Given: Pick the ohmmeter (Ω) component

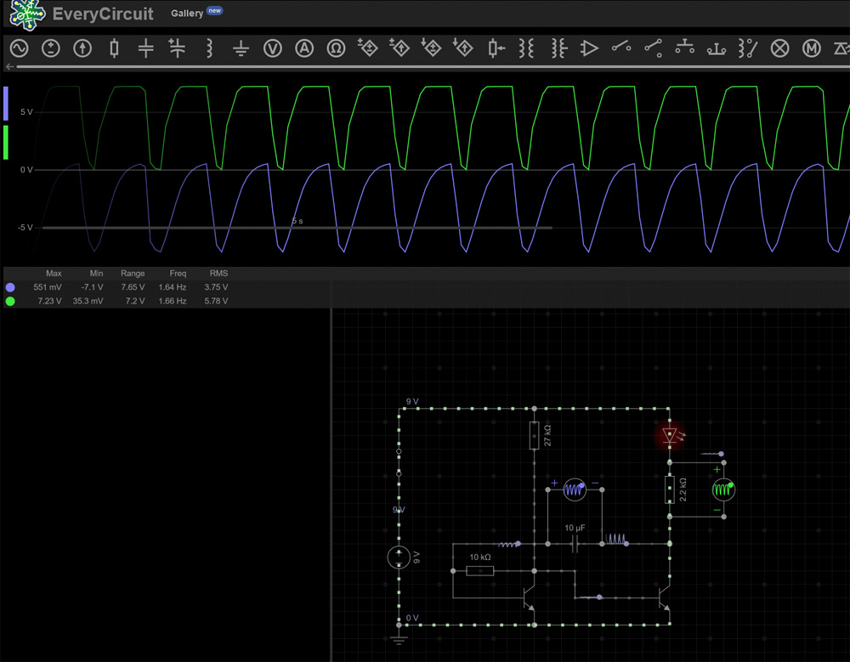Looking at the screenshot, I should click(x=336, y=48).
